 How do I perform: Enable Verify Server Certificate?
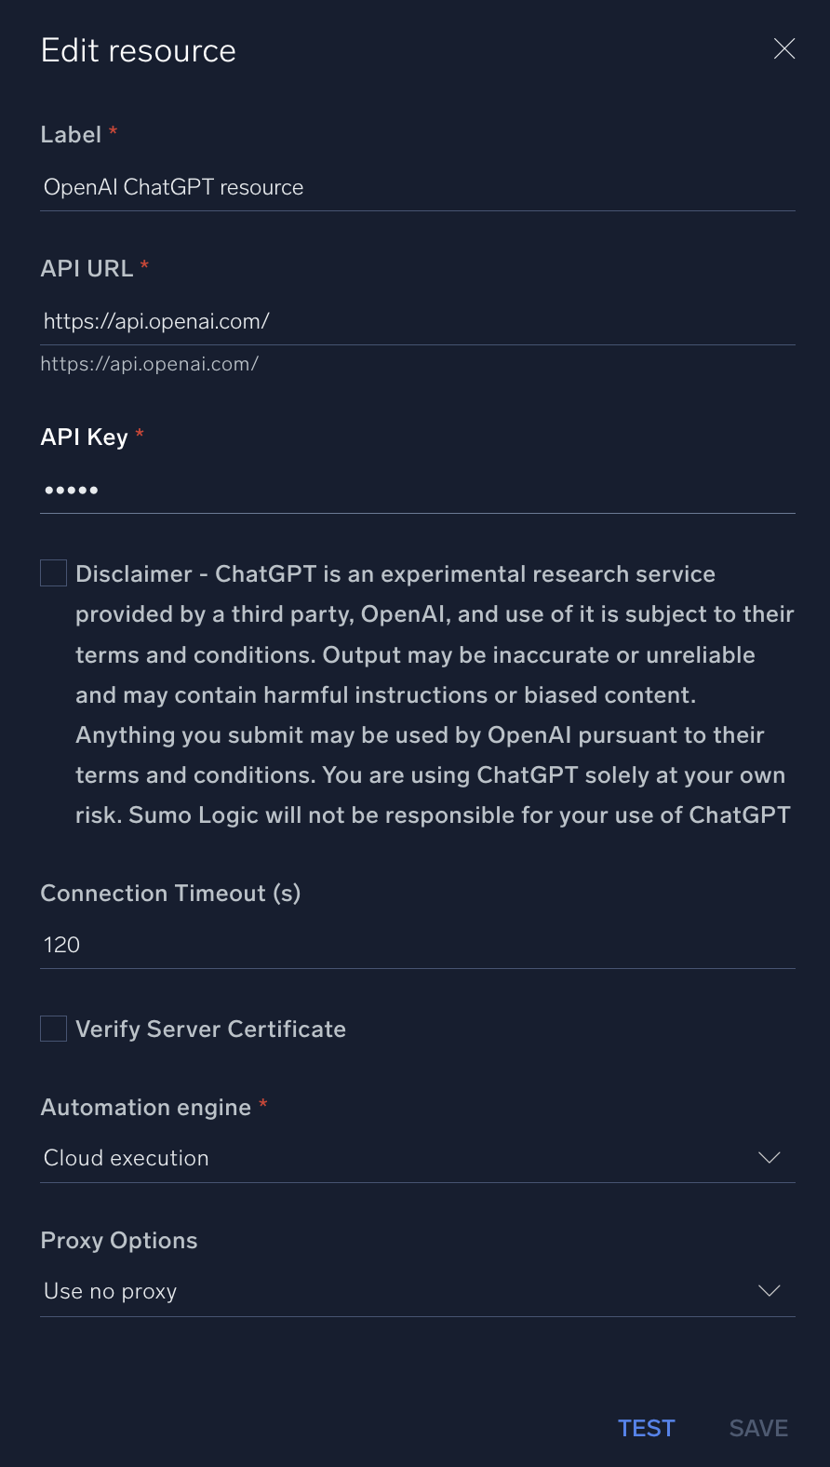53,1028
